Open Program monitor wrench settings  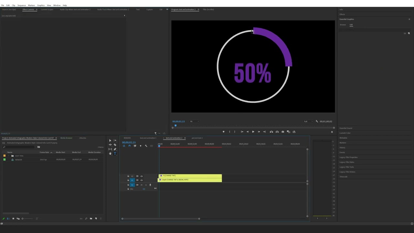click(x=317, y=121)
